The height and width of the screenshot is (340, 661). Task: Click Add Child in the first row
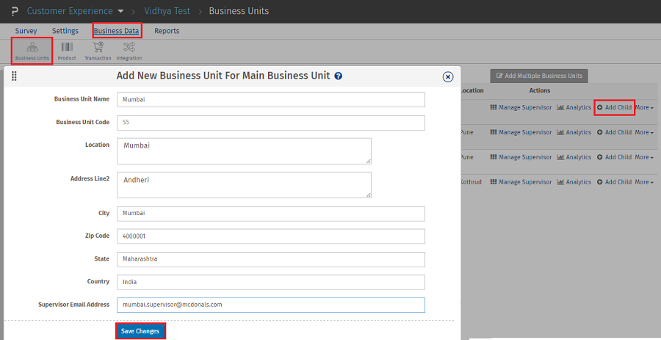(614, 107)
